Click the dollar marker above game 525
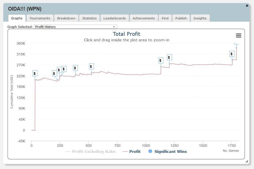Image resolution: width=254 pixels, height=169 pixels. coord(91,66)
